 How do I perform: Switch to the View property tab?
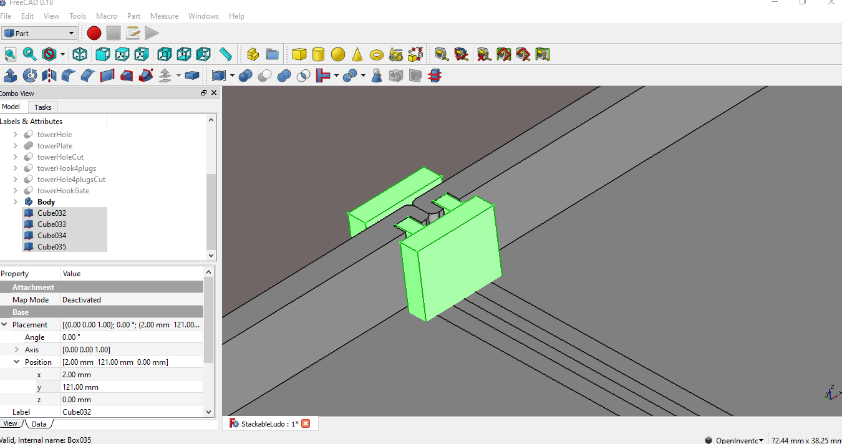[x=11, y=424]
